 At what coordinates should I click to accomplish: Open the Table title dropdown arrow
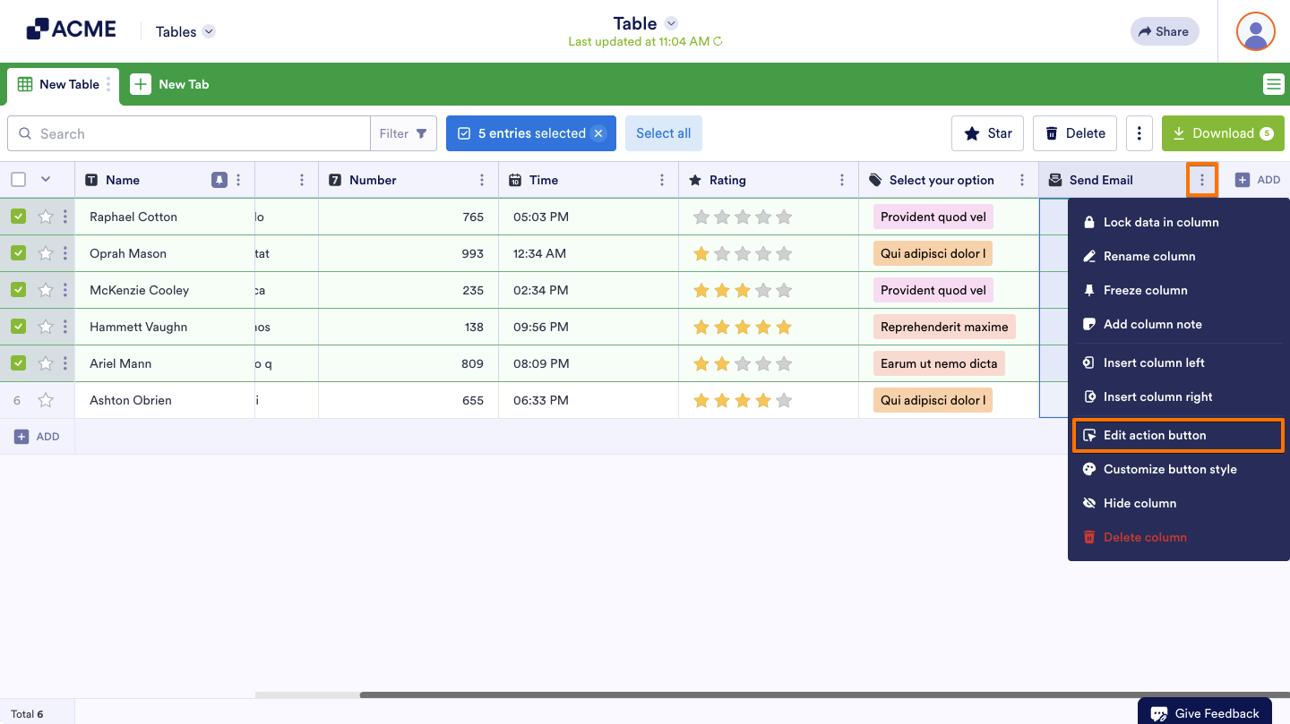[672, 23]
